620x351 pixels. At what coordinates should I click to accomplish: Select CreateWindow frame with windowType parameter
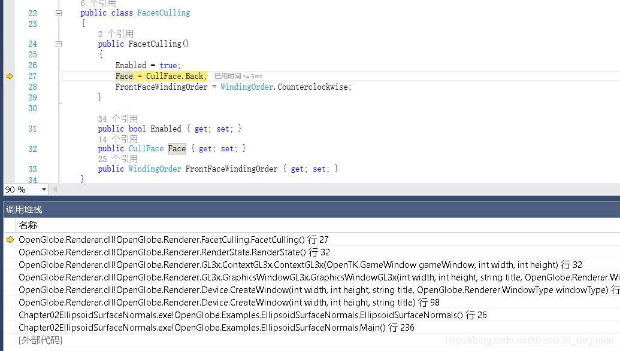point(319,290)
